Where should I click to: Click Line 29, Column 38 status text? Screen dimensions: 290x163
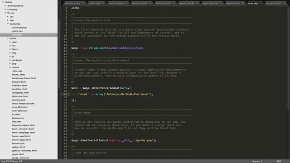pyautogui.click(x=11, y=161)
